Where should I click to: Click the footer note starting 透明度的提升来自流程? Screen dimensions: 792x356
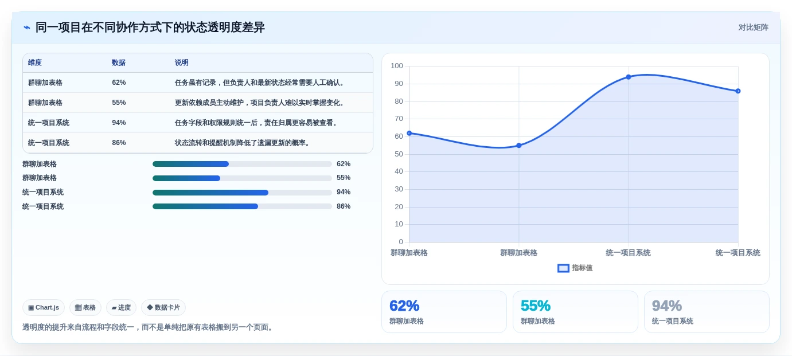149,327
